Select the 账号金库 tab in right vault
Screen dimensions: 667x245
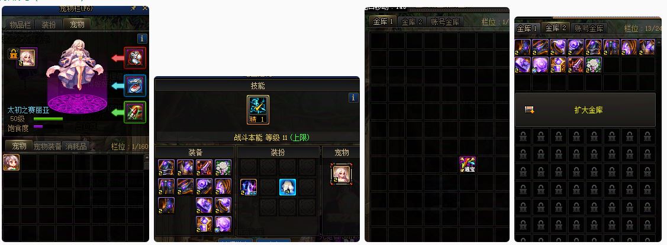[x=589, y=28]
